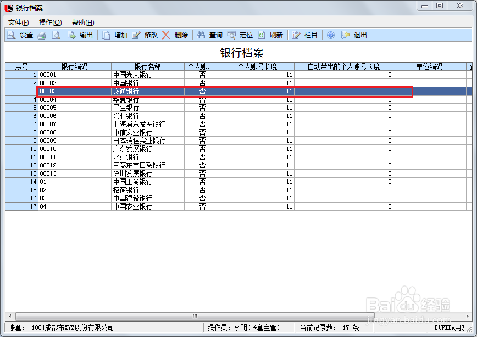
Task: Select the 中国光大银行 row
Action: (x=239, y=75)
